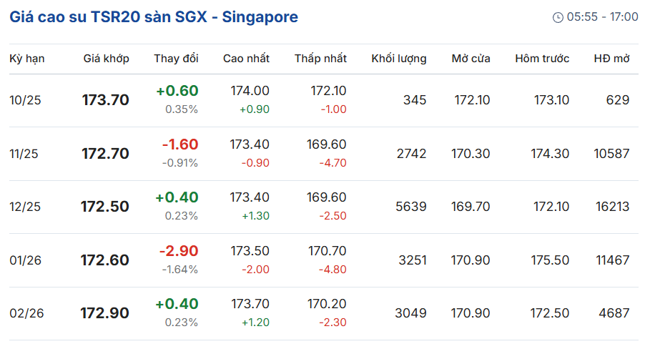Click the 05:55 - 17:00 trading time text
This screenshot has width=645, height=344.
602,17
